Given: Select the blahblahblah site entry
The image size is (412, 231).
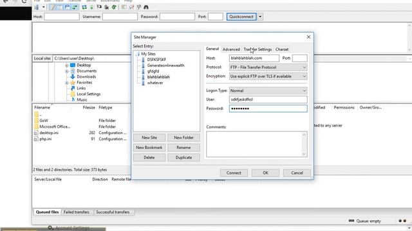Looking at the screenshot, I should point(158,77).
